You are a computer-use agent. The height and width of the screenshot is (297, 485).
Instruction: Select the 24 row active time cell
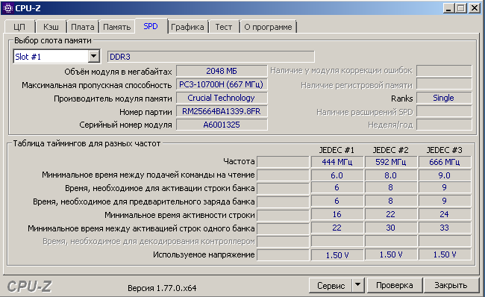click(x=445, y=214)
